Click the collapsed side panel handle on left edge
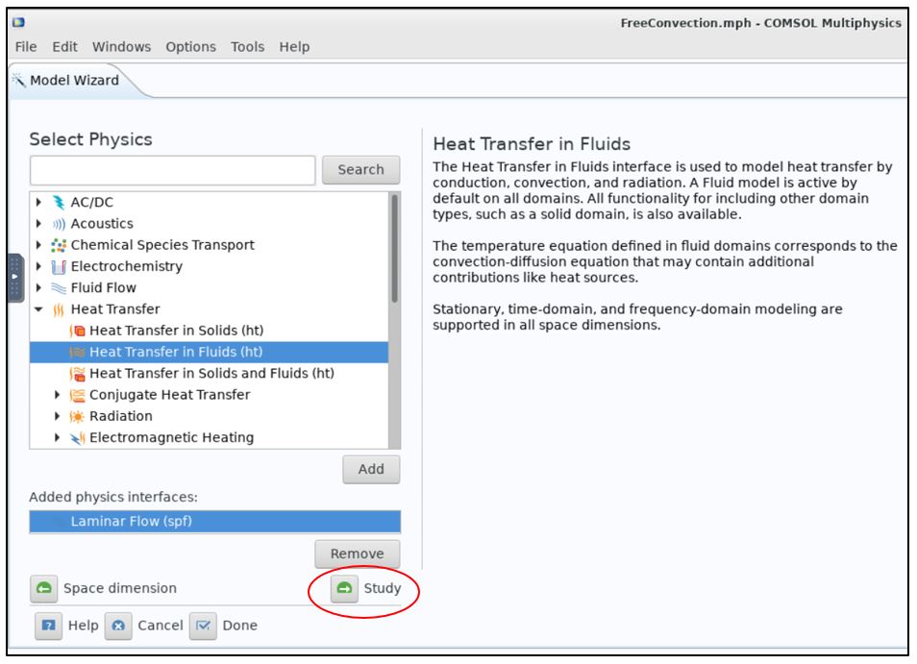 point(15,278)
